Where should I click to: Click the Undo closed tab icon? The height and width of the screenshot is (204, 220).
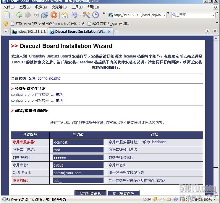click(x=74, y=15)
